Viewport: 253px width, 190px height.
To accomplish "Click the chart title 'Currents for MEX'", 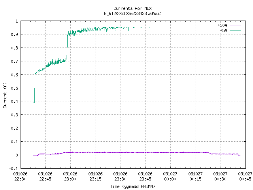I will (132, 8).
